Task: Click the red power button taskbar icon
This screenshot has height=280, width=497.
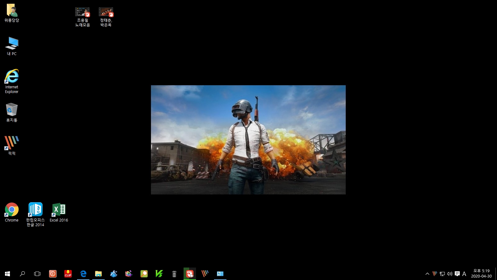Action: 53,274
